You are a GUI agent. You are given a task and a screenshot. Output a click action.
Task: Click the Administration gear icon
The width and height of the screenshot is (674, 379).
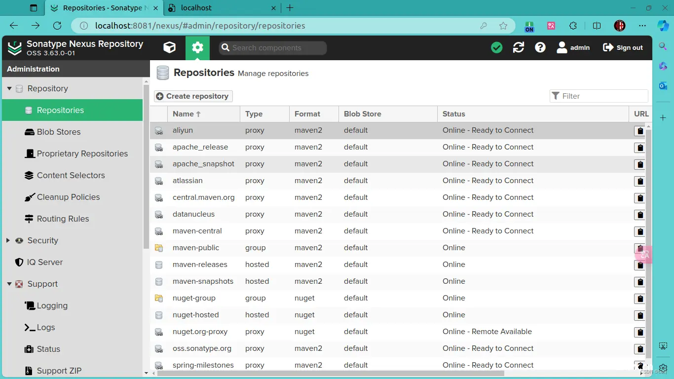pyautogui.click(x=198, y=47)
